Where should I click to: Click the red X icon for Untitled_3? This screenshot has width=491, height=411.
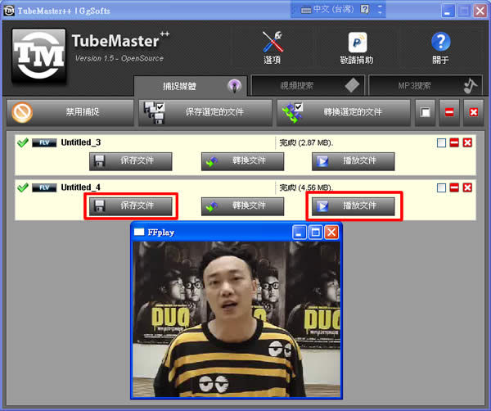point(467,142)
